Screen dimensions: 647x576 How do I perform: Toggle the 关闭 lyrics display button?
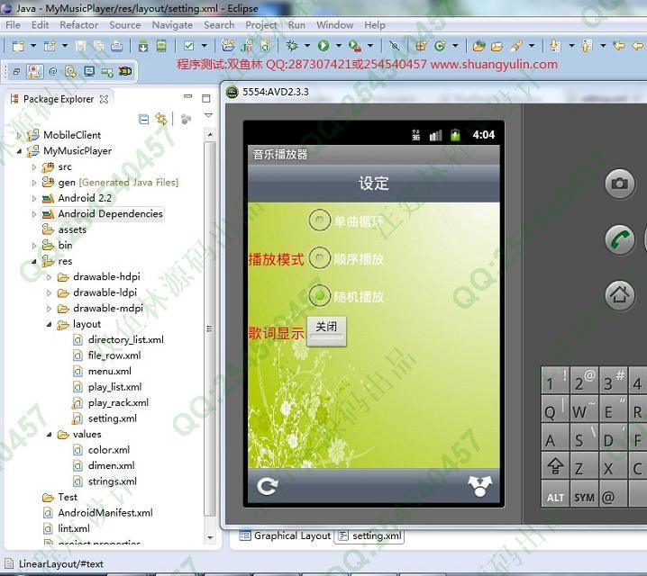pos(326,328)
